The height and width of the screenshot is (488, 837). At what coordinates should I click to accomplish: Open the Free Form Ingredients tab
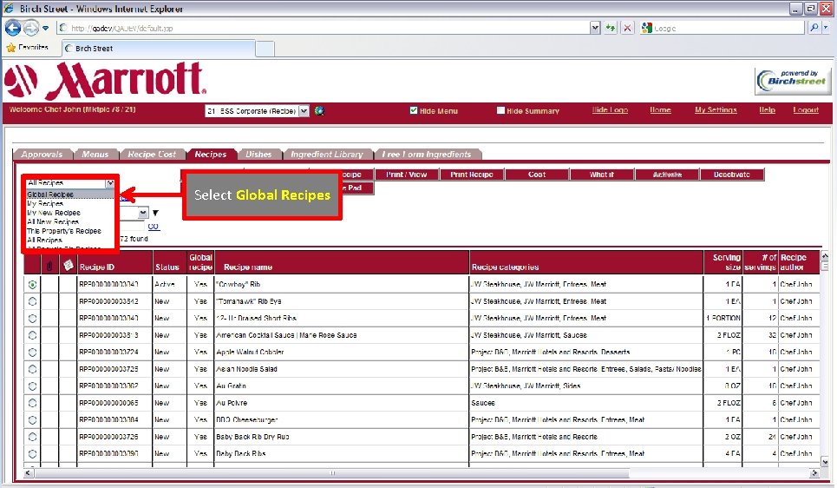click(x=427, y=154)
